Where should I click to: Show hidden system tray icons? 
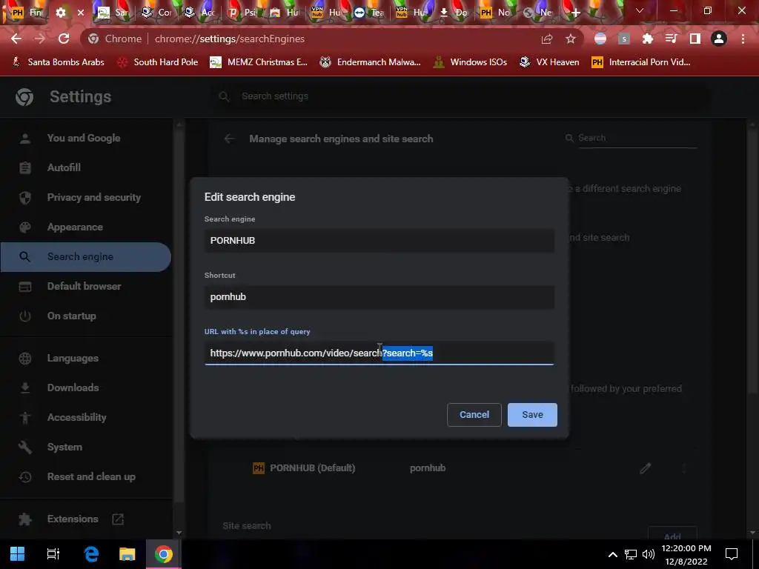point(612,554)
